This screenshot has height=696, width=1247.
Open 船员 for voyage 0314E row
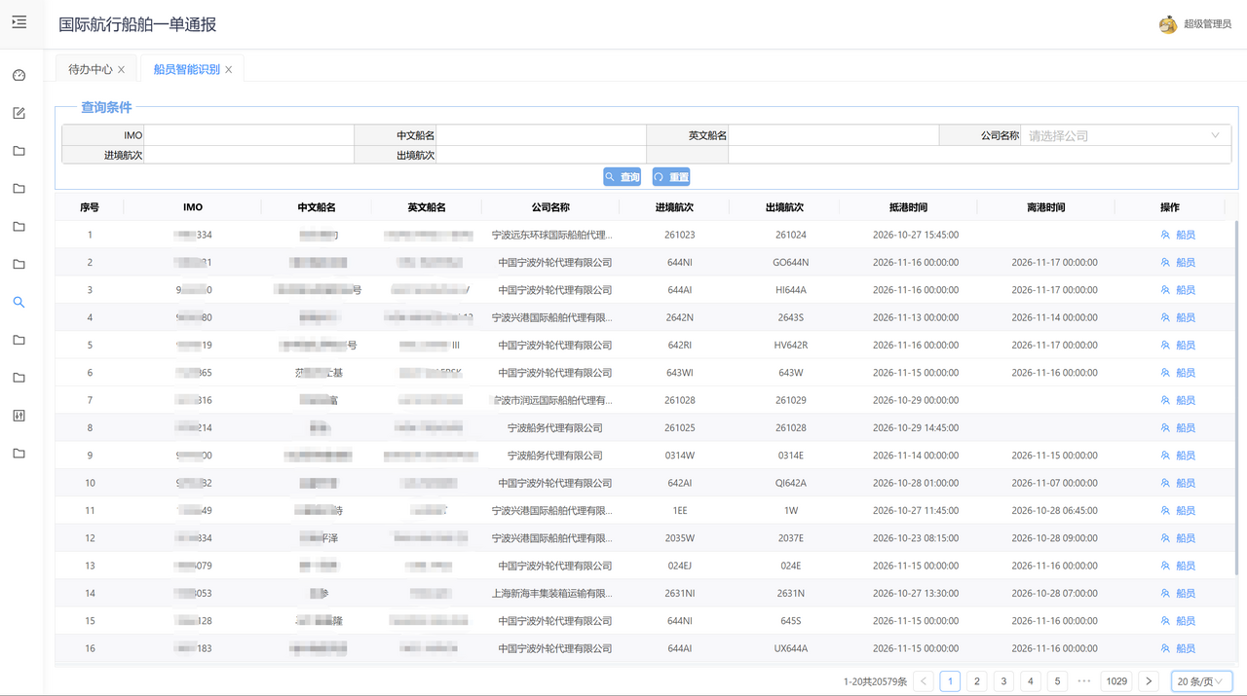[x=1178, y=456]
